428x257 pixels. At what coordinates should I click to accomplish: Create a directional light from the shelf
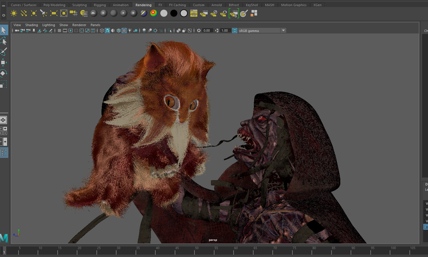coord(24,13)
